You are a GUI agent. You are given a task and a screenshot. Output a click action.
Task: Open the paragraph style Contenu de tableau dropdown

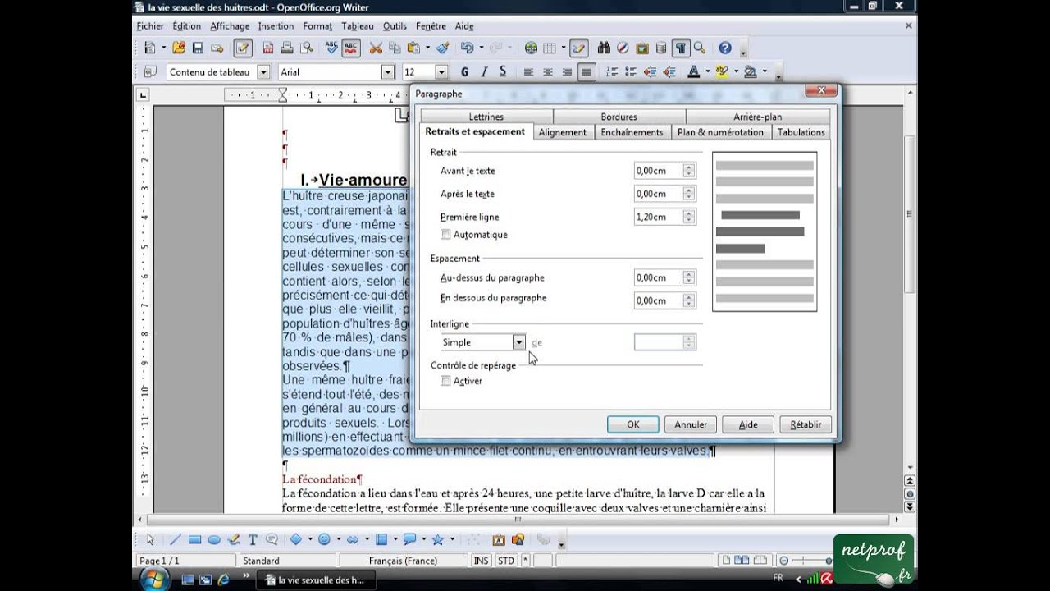pyautogui.click(x=264, y=72)
